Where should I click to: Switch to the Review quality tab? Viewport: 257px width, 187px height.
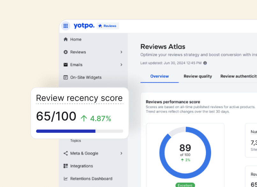(x=198, y=76)
